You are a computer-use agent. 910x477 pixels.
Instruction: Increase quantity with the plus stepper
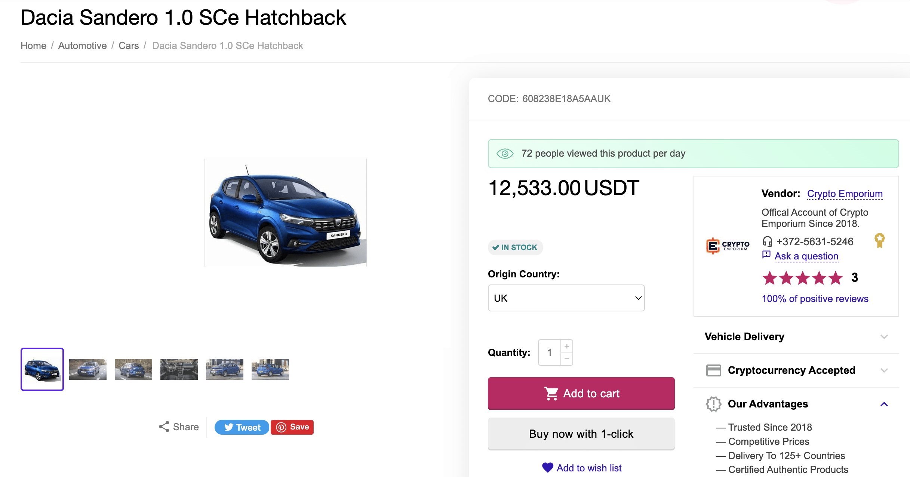point(567,346)
